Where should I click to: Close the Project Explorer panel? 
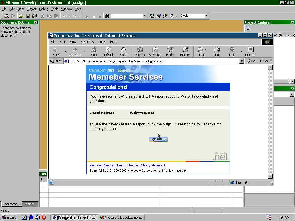click(x=292, y=22)
